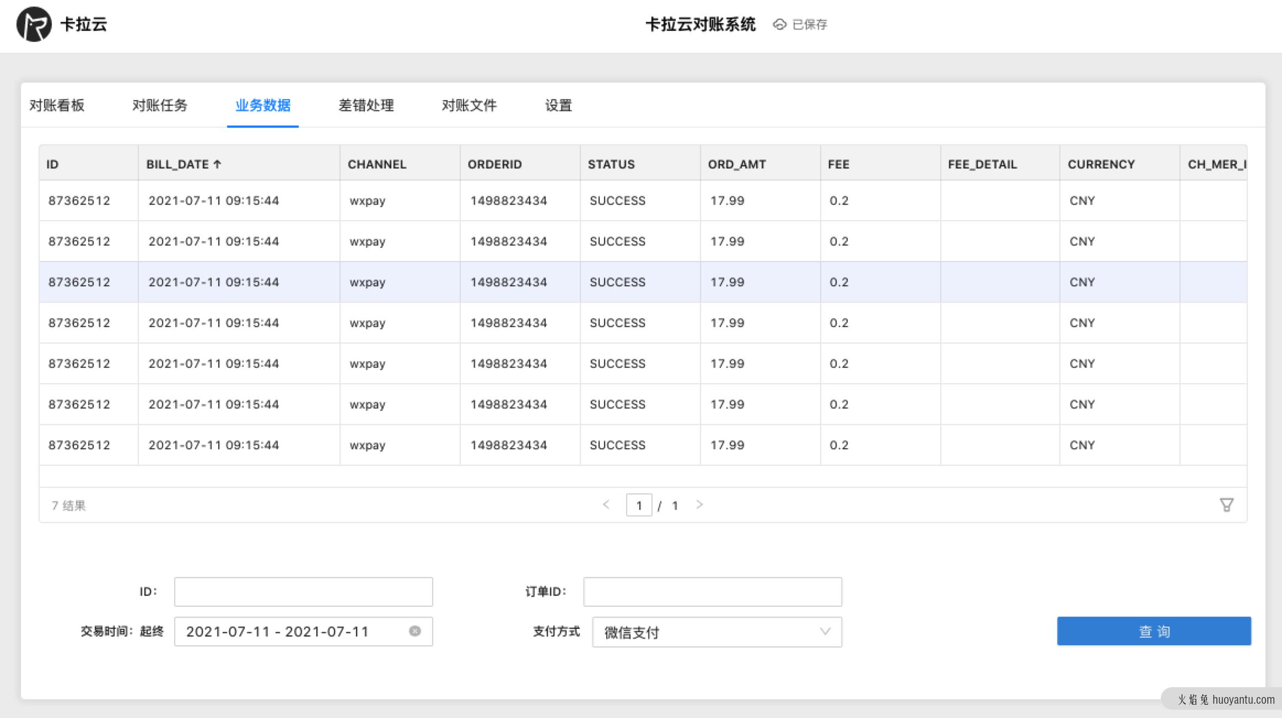Focus the 订单ID input field
Screen dimensions: 1282x718
(713, 592)
